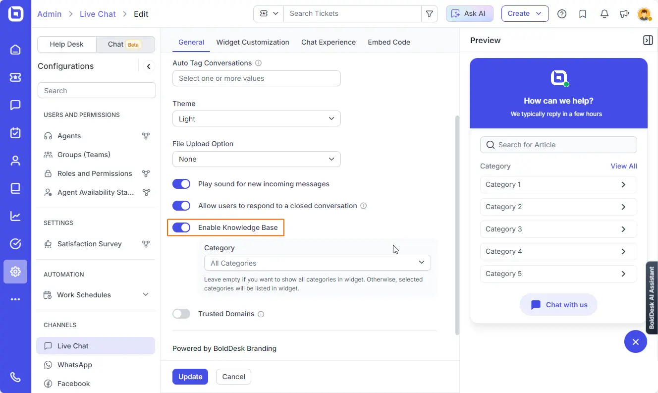
Task: Click hierarchy icon next to Satisfaction Survey
Action: click(146, 244)
